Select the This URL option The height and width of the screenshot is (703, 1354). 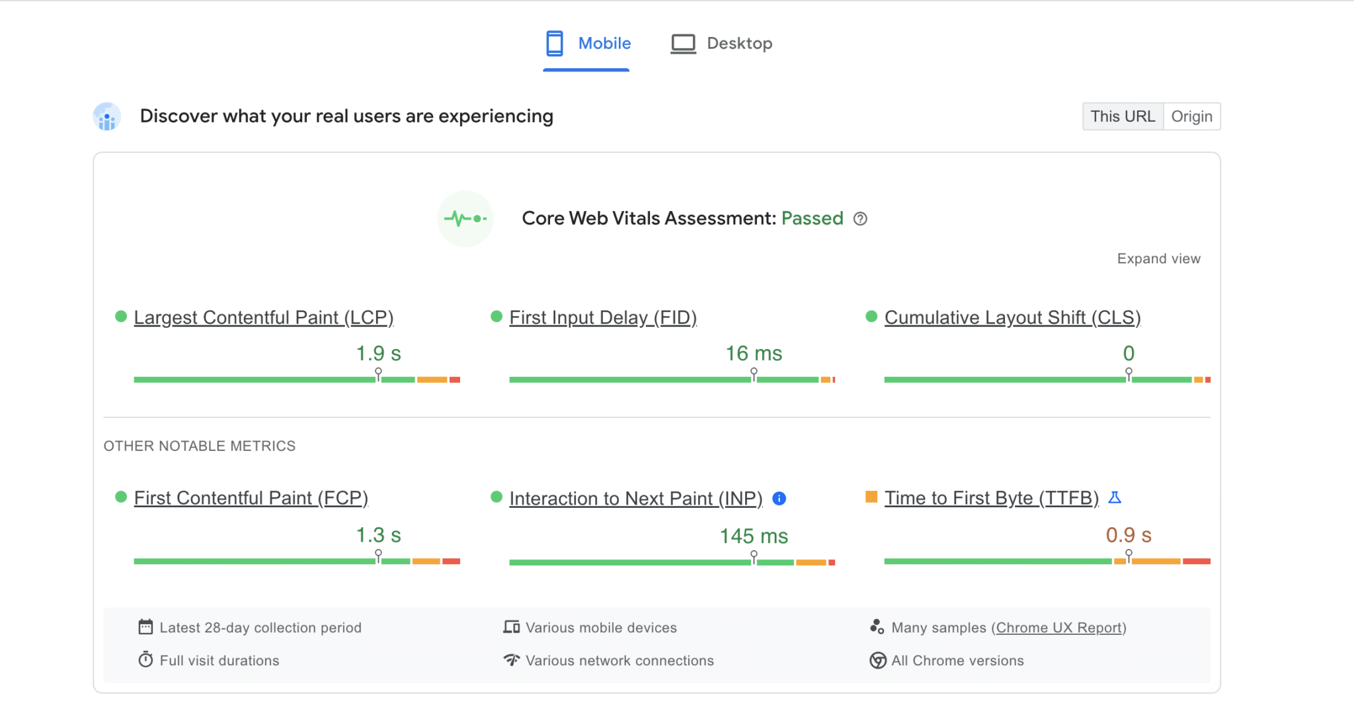pyautogui.click(x=1123, y=116)
